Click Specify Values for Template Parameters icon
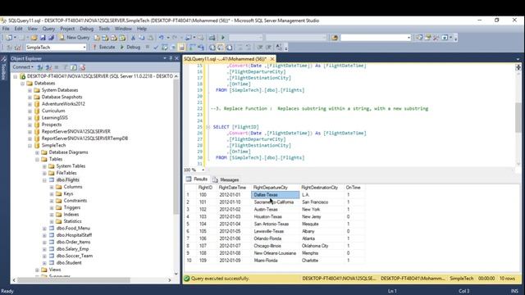Viewport: 525px width, 295px height. pos(279,48)
